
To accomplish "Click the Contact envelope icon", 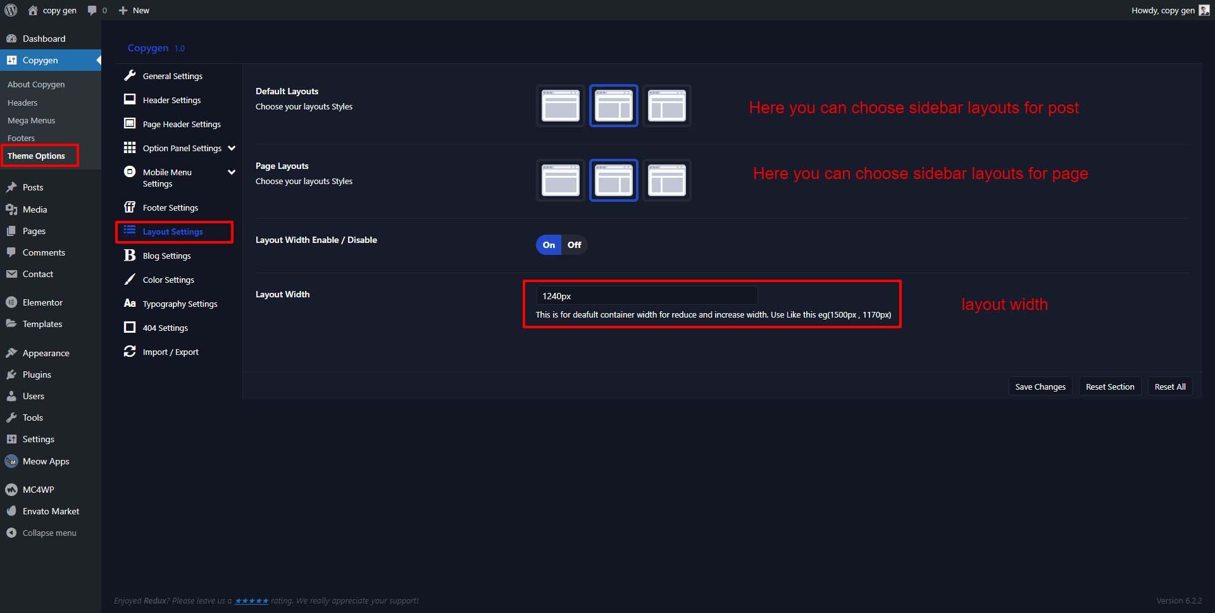I will 11,274.
